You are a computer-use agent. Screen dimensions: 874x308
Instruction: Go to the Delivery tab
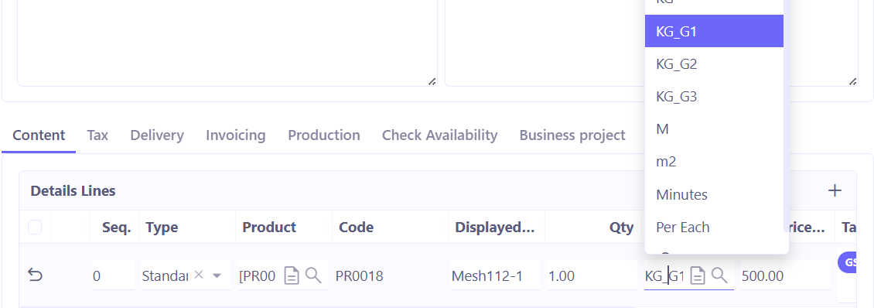157,135
